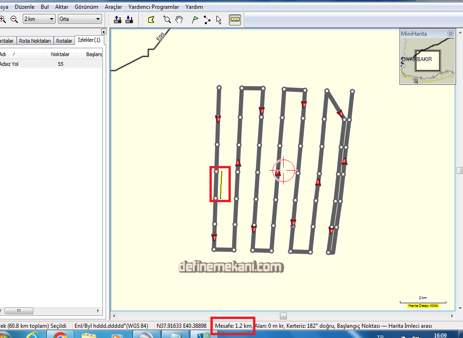463x338 pixels.
Task: Collapse the left panel with arrow button
Action: pos(103,32)
